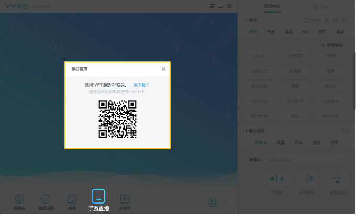Click the plus 新增音效 add sound button
Image resolution: width=356 pixels, height=215 pixels.
click(332, 45)
